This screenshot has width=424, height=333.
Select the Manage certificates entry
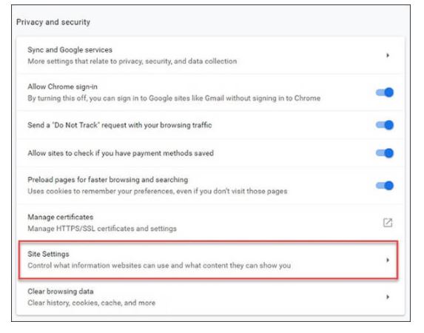tap(210, 223)
